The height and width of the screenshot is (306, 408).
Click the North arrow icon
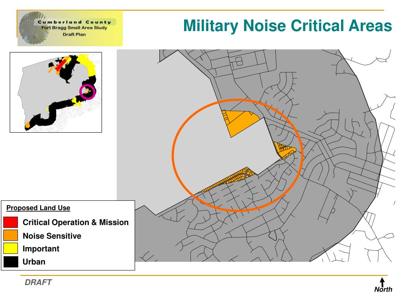[382, 282]
